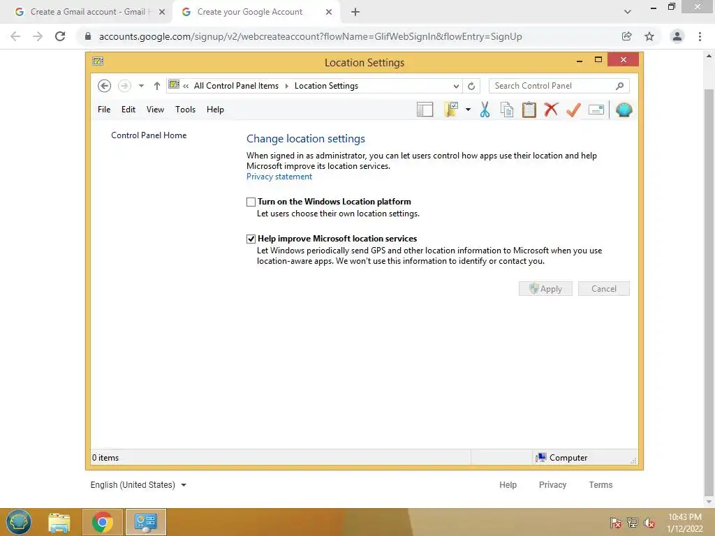The image size is (715, 536).
Task: Open the Privacy statement link
Action: [x=279, y=177]
